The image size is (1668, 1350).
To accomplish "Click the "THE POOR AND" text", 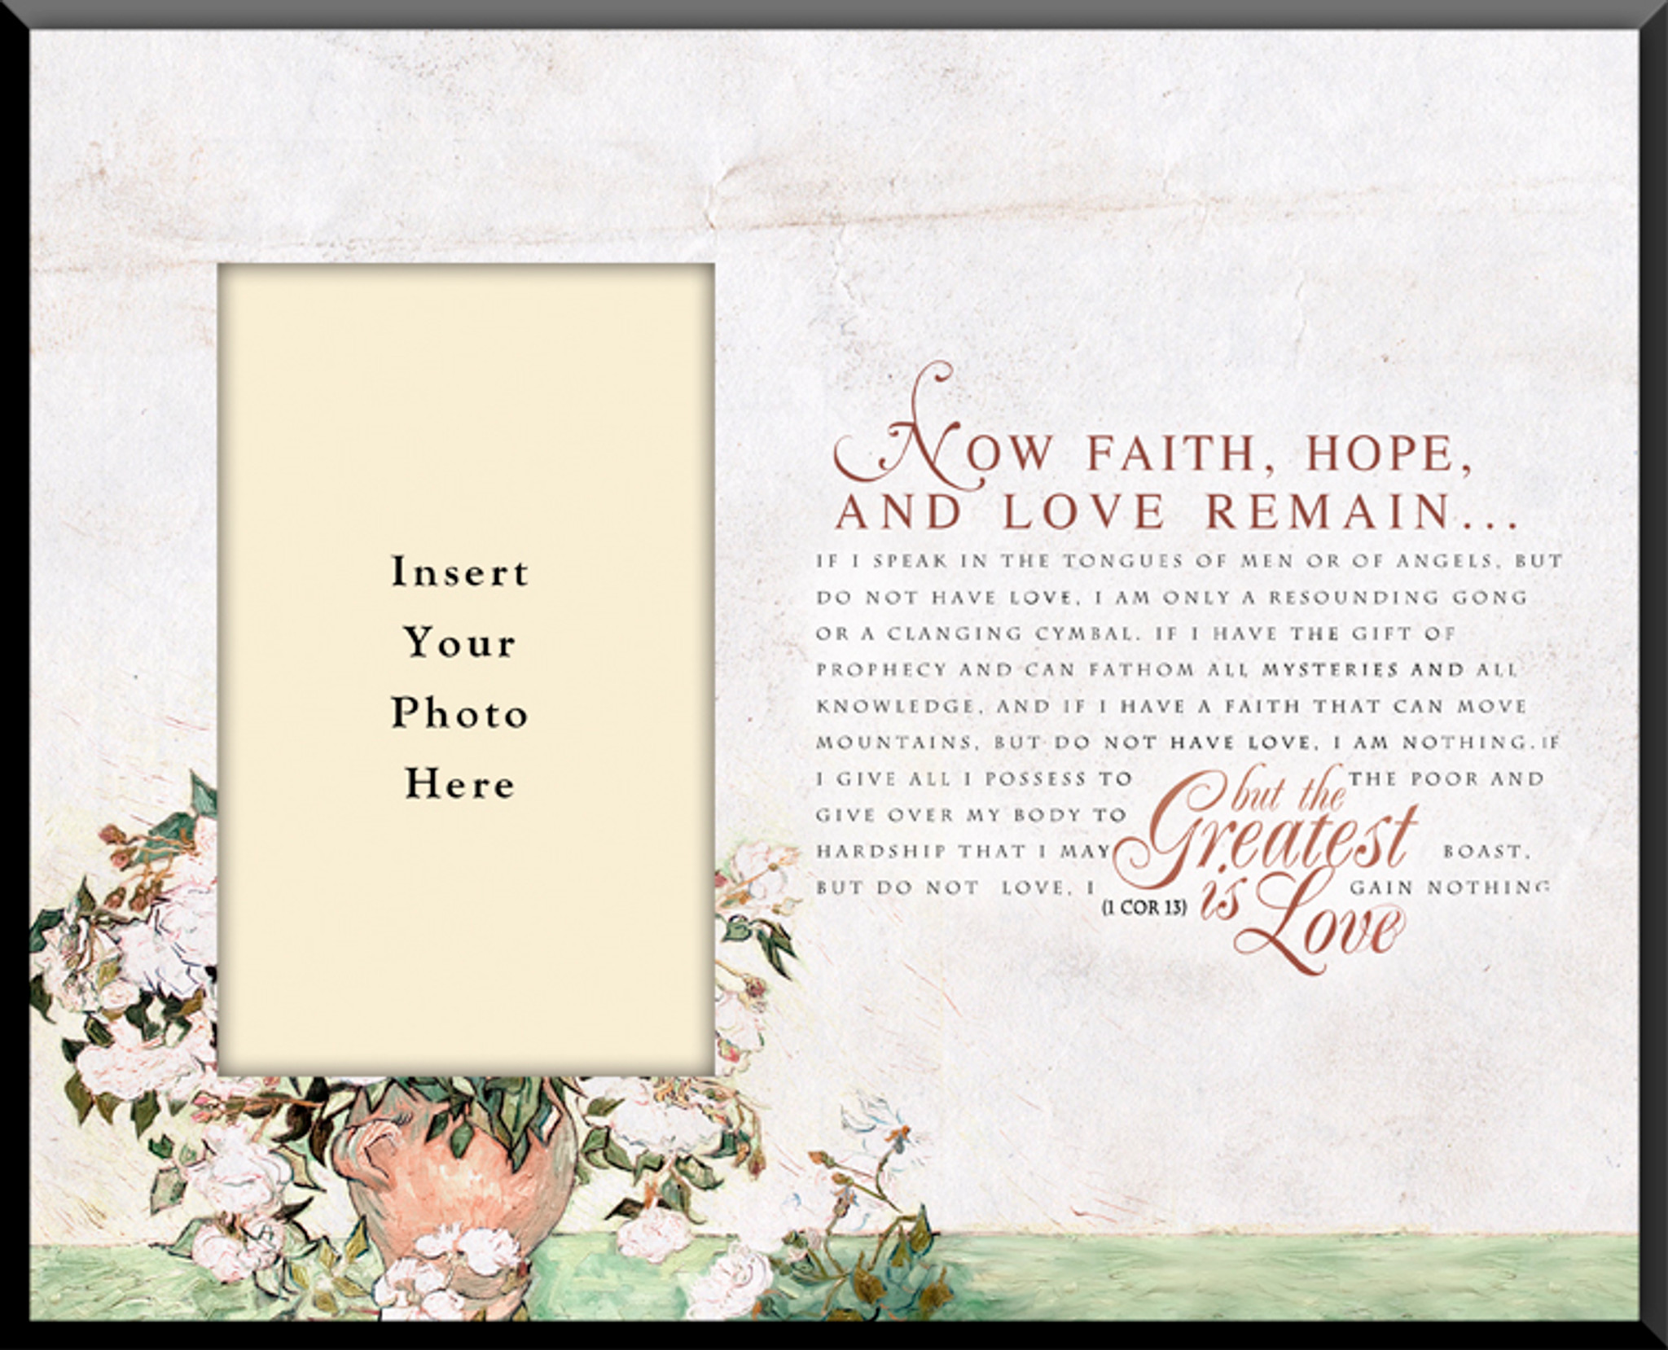I will [1446, 779].
